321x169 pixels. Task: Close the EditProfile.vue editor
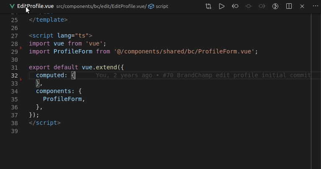click(302, 6)
